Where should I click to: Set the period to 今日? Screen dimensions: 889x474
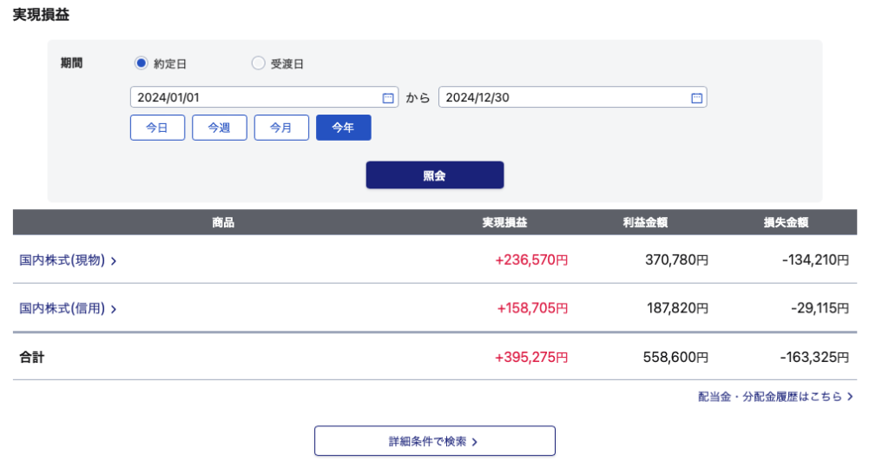(157, 128)
